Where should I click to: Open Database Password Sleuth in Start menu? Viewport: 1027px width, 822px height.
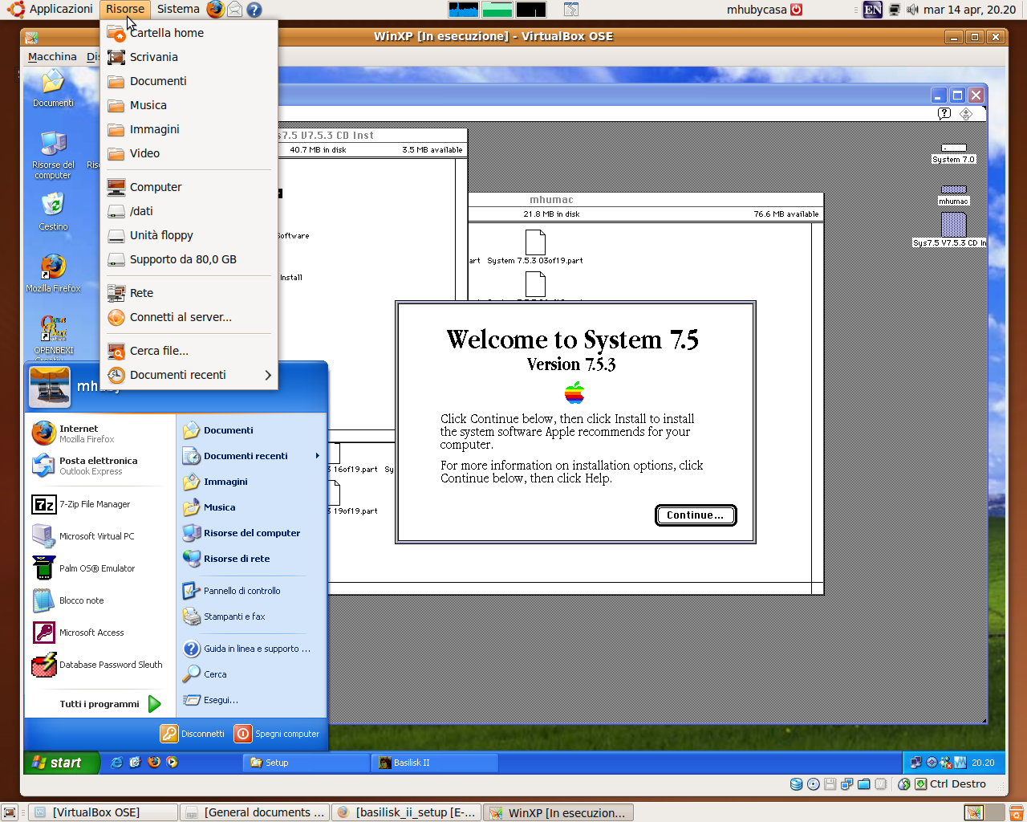pyautogui.click(x=100, y=665)
